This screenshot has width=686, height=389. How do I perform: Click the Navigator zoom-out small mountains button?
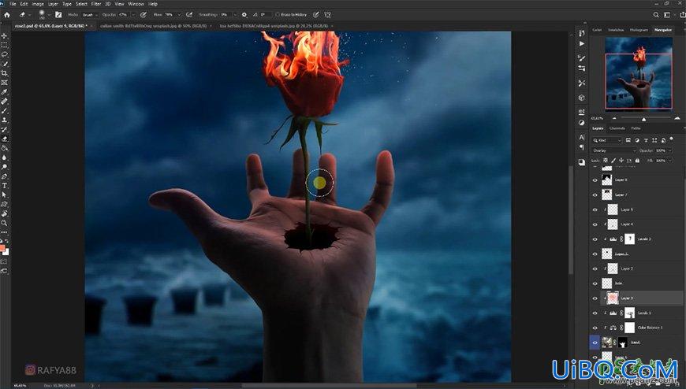(613, 118)
